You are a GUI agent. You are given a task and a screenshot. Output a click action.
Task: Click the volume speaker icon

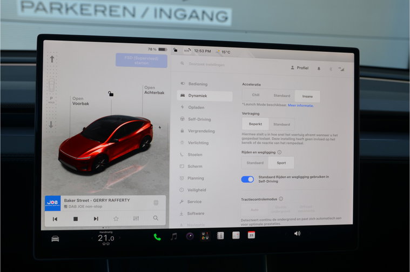click(x=297, y=233)
